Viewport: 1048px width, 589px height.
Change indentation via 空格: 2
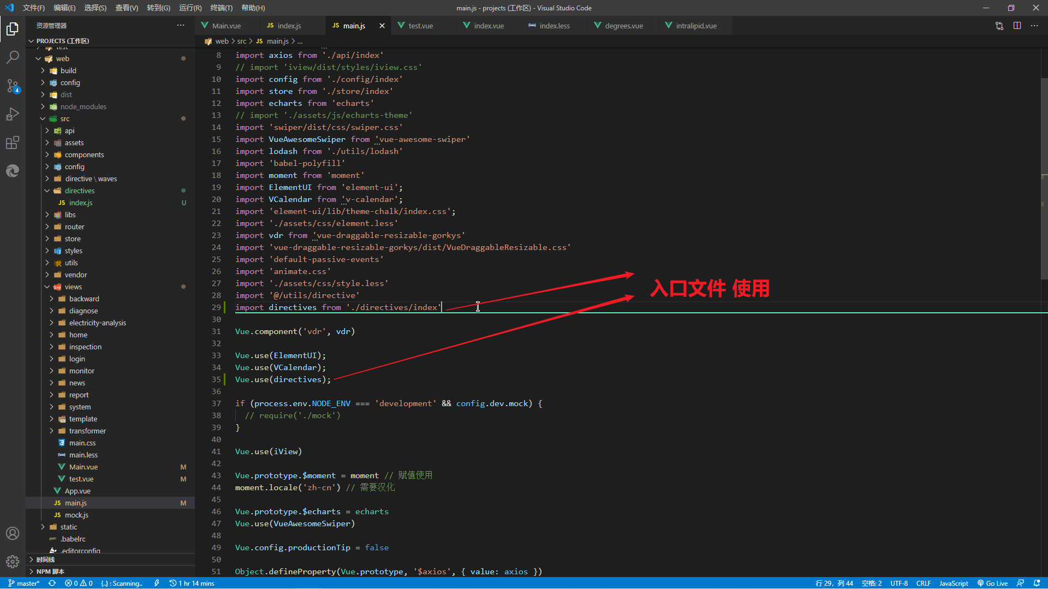[x=872, y=583]
